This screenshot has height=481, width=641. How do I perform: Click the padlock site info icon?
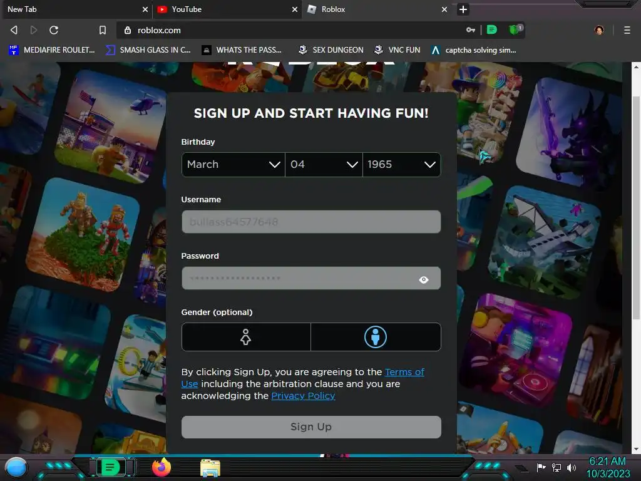pos(128,30)
